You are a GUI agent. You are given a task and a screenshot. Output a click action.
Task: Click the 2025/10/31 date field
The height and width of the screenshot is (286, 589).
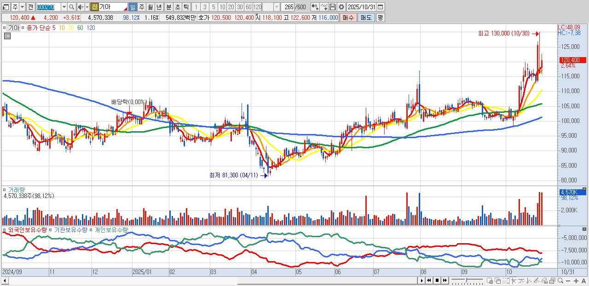tap(362, 7)
